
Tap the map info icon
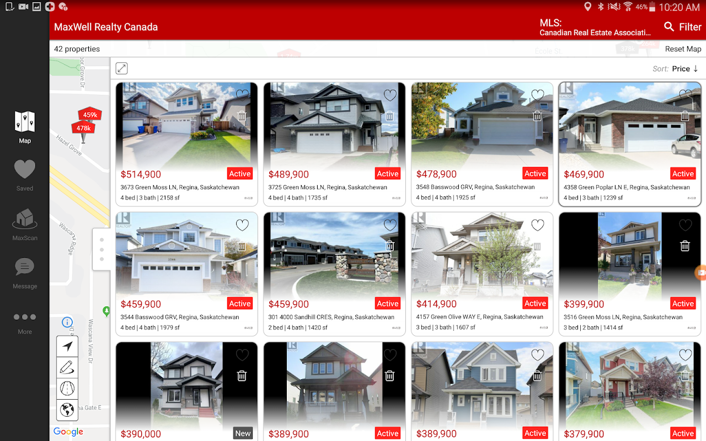pyautogui.click(x=67, y=322)
